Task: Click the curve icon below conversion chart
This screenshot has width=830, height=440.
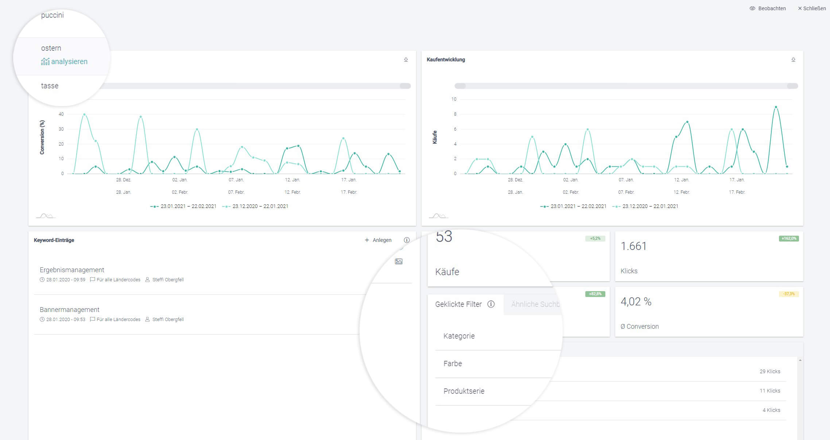Action: click(46, 216)
